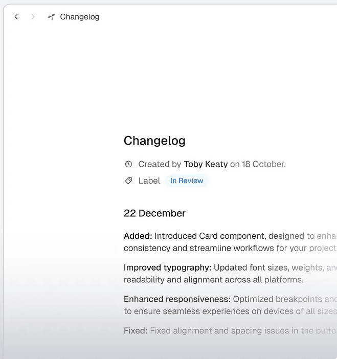The image size is (337, 359).
Task: Click the bold Enhanced responsiveness: text
Action: tap(177, 299)
